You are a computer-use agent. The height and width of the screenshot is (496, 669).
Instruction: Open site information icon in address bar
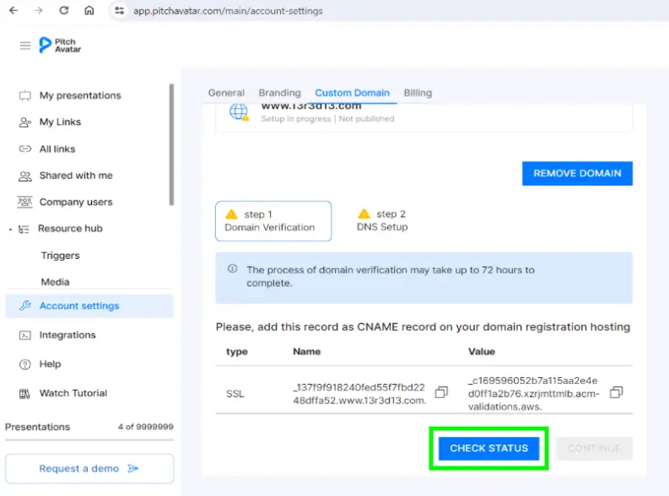[x=120, y=11]
